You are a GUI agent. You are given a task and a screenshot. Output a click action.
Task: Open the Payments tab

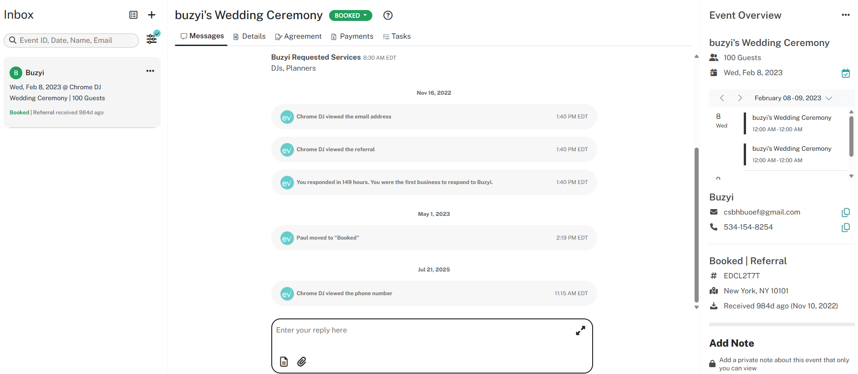coord(352,36)
